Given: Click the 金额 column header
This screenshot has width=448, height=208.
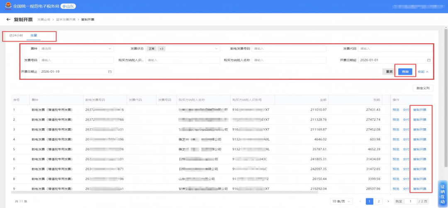Looking at the screenshot, I should (301, 100).
